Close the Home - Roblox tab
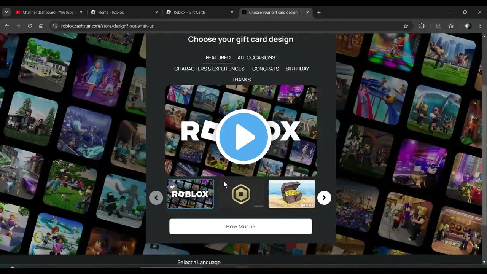Screen dimensions: 487x274 (x=156, y=12)
